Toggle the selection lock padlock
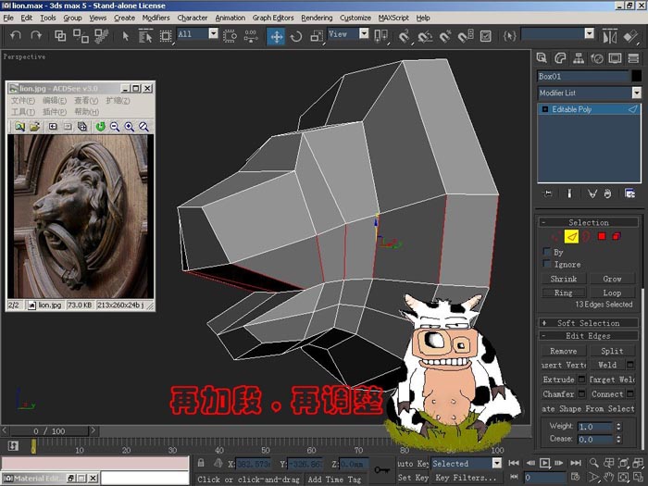 (201, 463)
